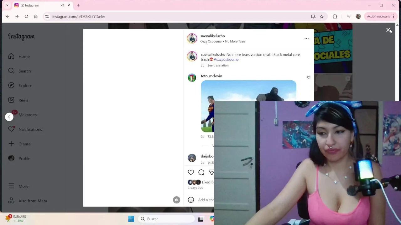Open Windows Start menu
401x225 pixels.
click(131, 219)
